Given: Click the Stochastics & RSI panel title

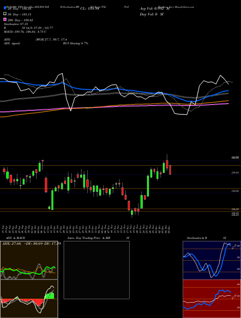Looking at the screenshot, I should pyautogui.click(x=206, y=238).
